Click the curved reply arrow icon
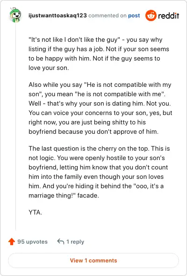187x276 pixels. click(61, 241)
